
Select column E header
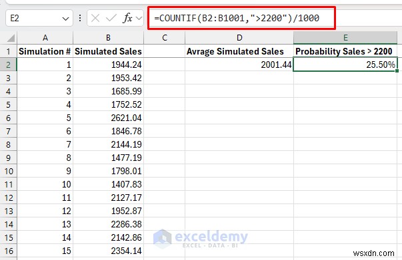(345, 38)
